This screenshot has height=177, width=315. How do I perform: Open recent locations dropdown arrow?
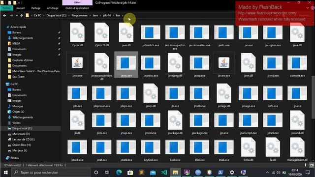click(x=17, y=15)
